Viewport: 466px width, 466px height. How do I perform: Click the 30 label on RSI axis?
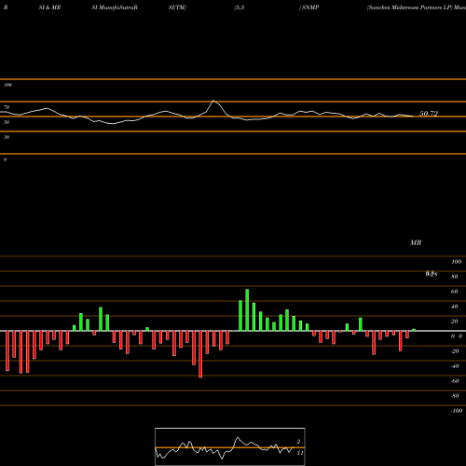tap(7, 137)
